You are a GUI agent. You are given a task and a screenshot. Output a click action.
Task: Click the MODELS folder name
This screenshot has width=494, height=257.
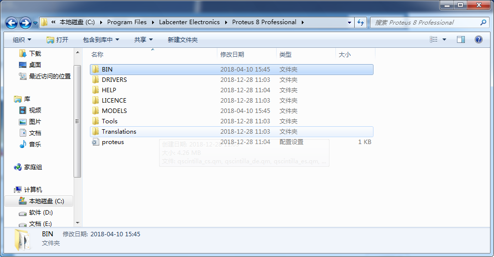[114, 110]
